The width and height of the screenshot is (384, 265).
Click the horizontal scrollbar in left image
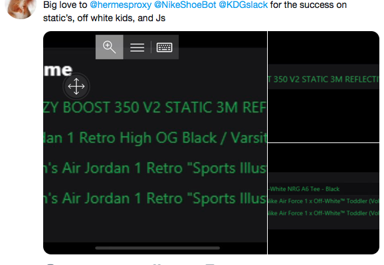tap(157, 248)
